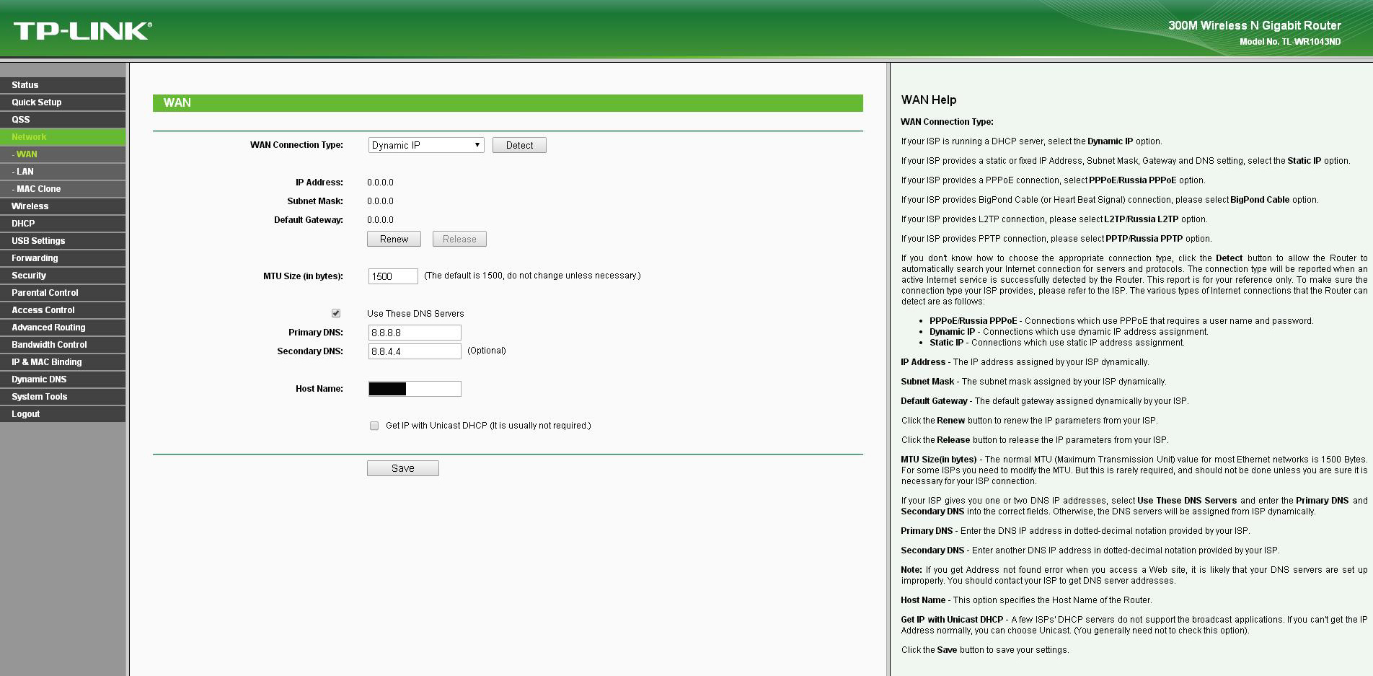This screenshot has width=1373, height=676.
Task: Click the Primary DNS field
Action: click(415, 333)
